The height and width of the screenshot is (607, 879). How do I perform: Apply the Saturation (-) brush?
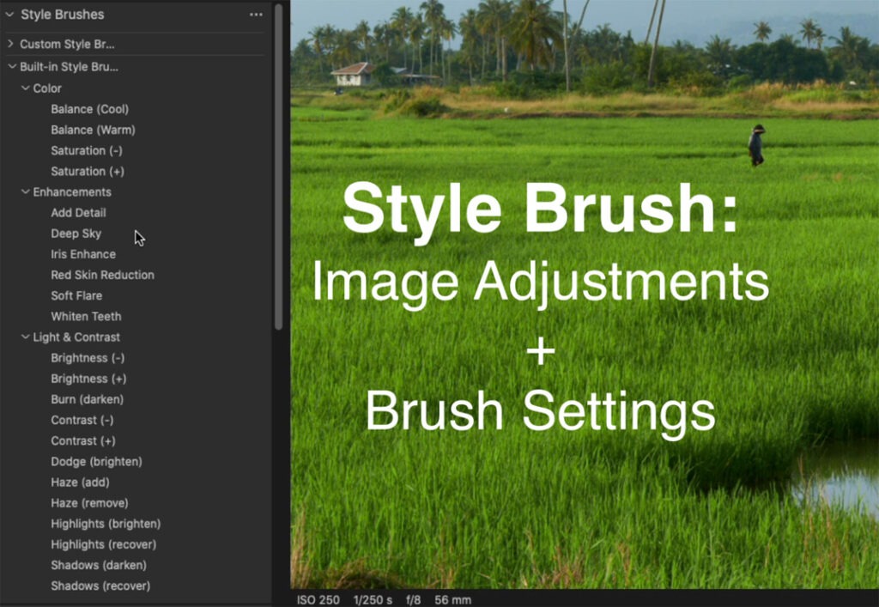click(86, 150)
